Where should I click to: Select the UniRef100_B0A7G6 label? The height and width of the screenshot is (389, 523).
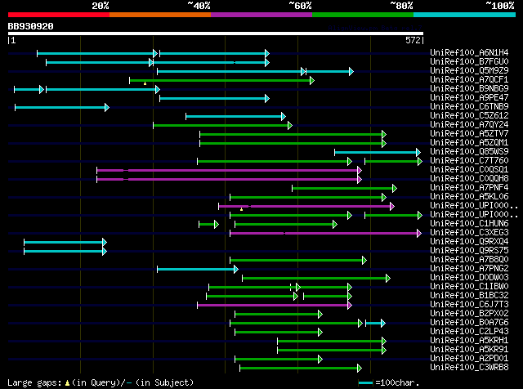point(469,323)
